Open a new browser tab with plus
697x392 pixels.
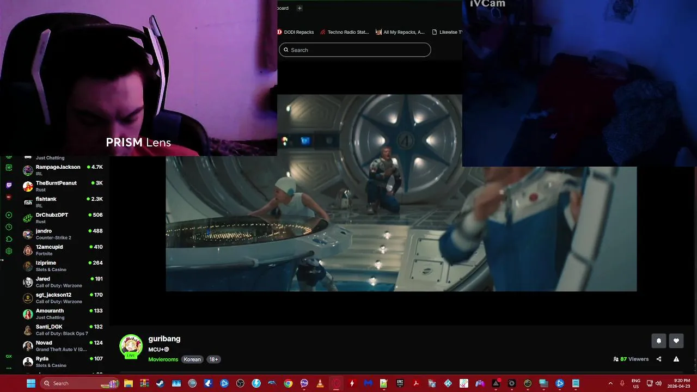(x=299, y=8)
